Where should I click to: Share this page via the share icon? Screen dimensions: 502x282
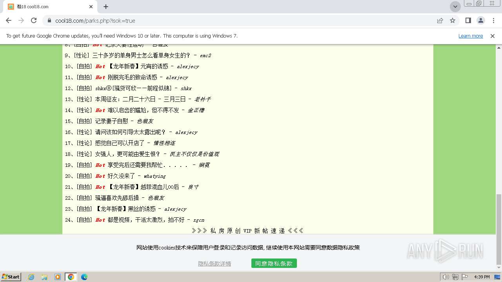coord(440,20)
